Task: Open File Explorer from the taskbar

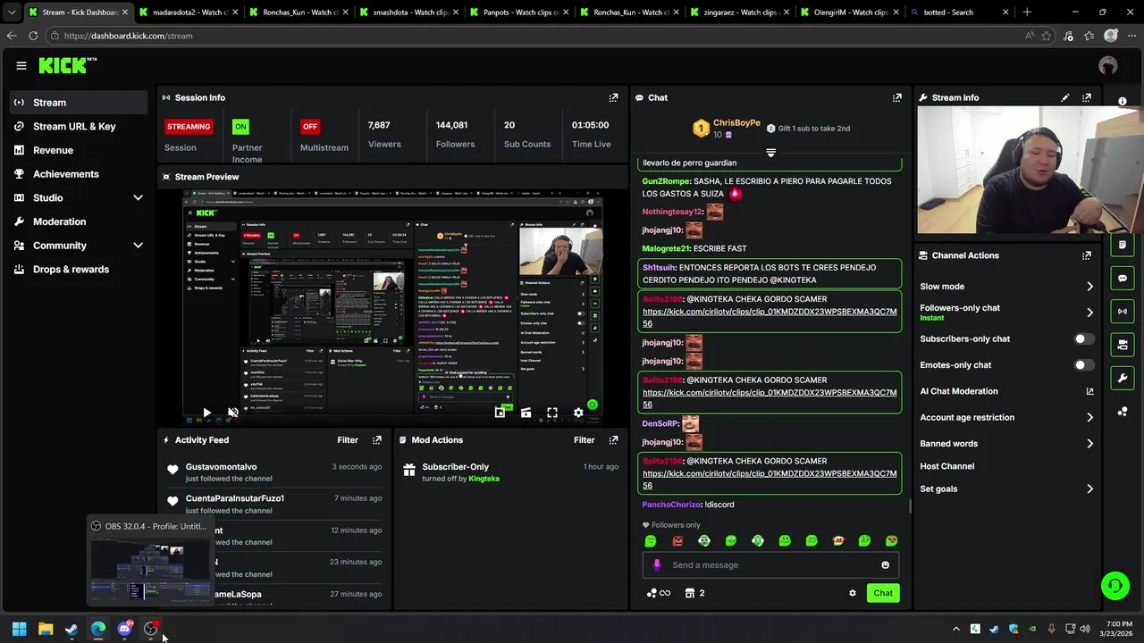Action: [46, 629]
